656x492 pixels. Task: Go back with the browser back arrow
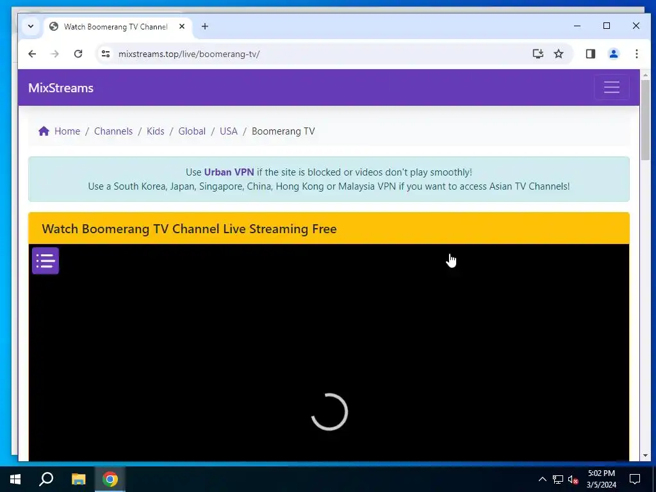(x=32, y=54)
